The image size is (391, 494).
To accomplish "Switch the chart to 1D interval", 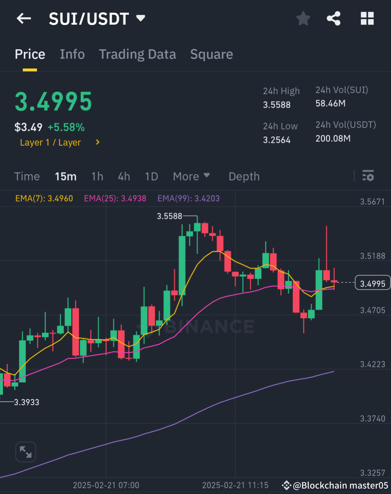I will click(x=151, y=176).
